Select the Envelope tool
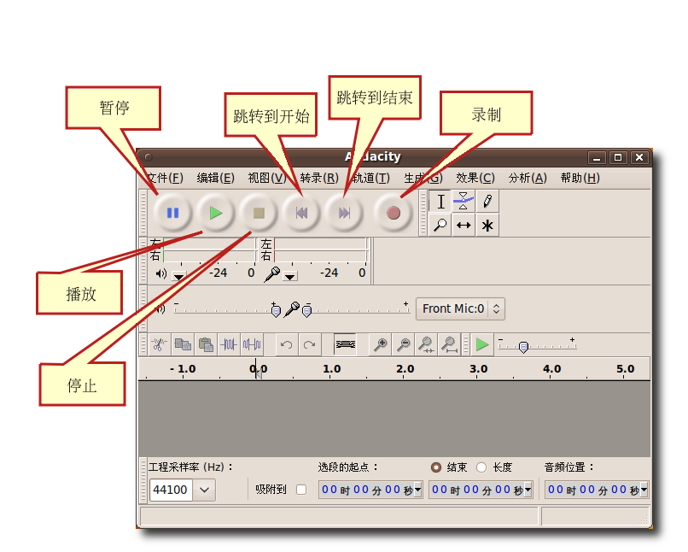This screenshot has width=688, height=552. point(464,202)
